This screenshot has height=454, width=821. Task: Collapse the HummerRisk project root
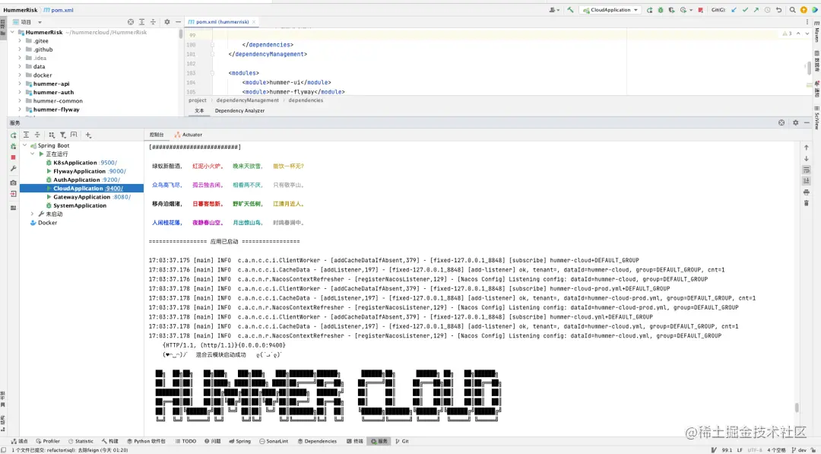(x=13, y=32)
